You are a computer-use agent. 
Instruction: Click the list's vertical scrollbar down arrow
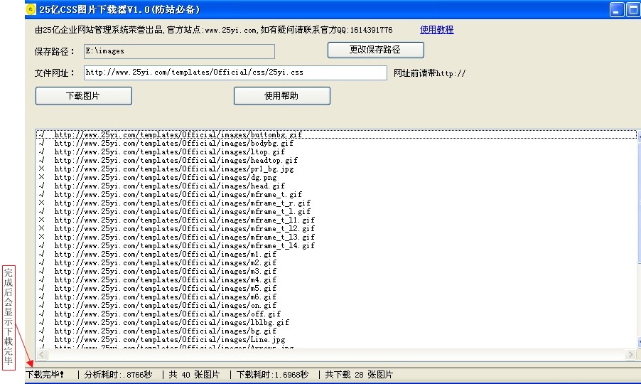click(639, 342)
